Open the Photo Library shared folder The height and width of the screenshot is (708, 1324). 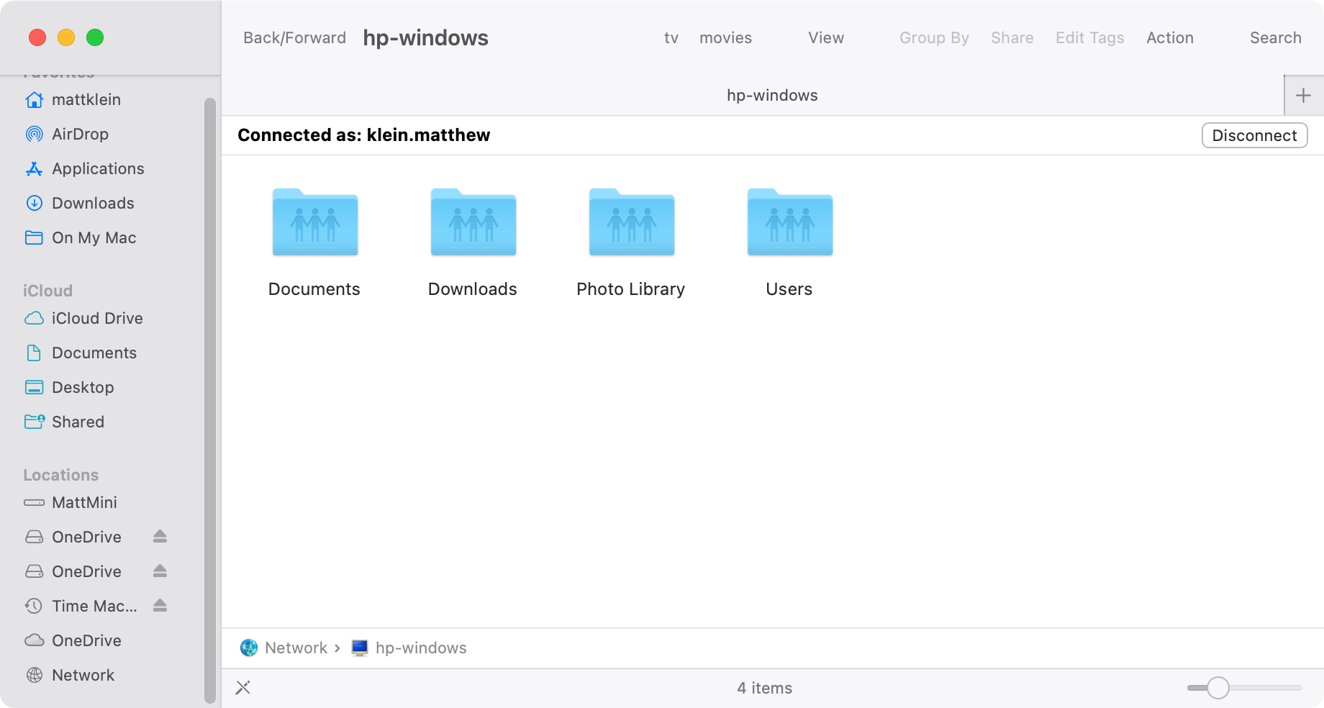[631, 223]
